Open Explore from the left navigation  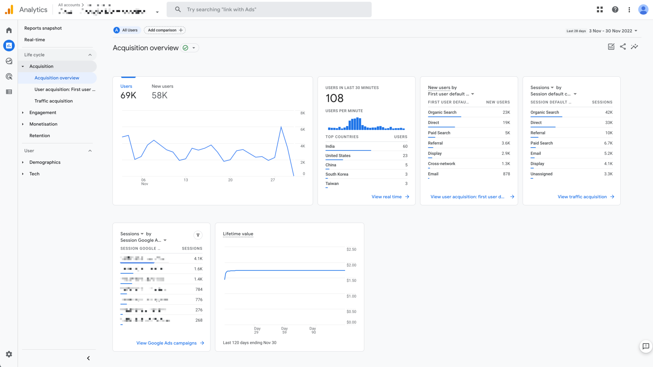click(x=9, y=61)
